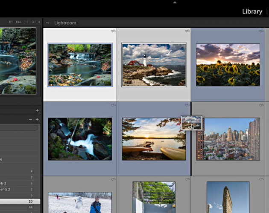
Task: Focus the collections filter search field
Action: (x=19, y=128)
